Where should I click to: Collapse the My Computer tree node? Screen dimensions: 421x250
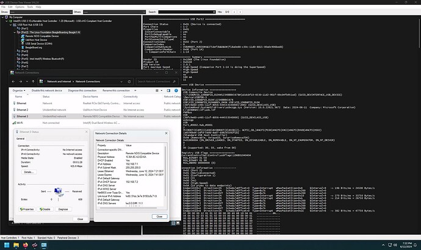pyautogui.click(x=2, y=17)
